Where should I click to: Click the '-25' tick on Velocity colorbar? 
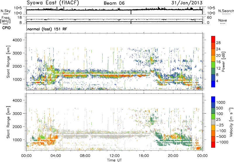tap(220, 125)
